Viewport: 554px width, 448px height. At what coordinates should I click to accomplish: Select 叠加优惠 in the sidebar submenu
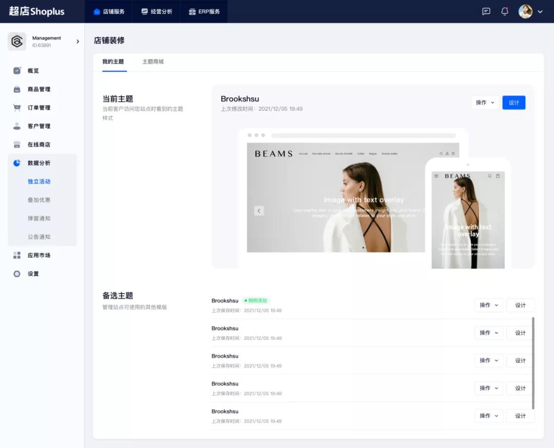click(x=39, y=200)
